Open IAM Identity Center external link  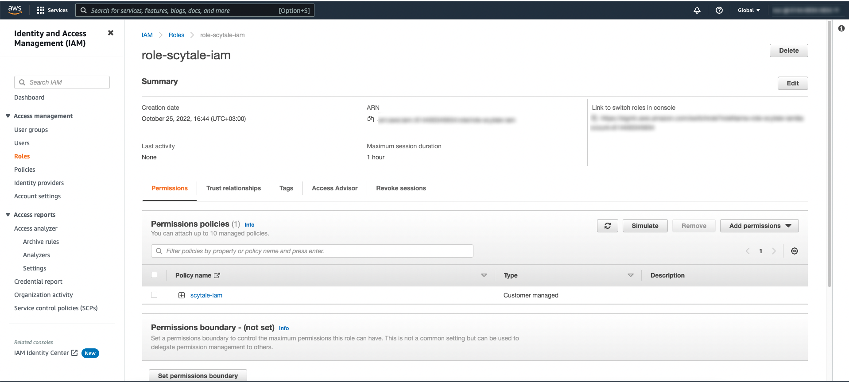click(x=46, y=353)
